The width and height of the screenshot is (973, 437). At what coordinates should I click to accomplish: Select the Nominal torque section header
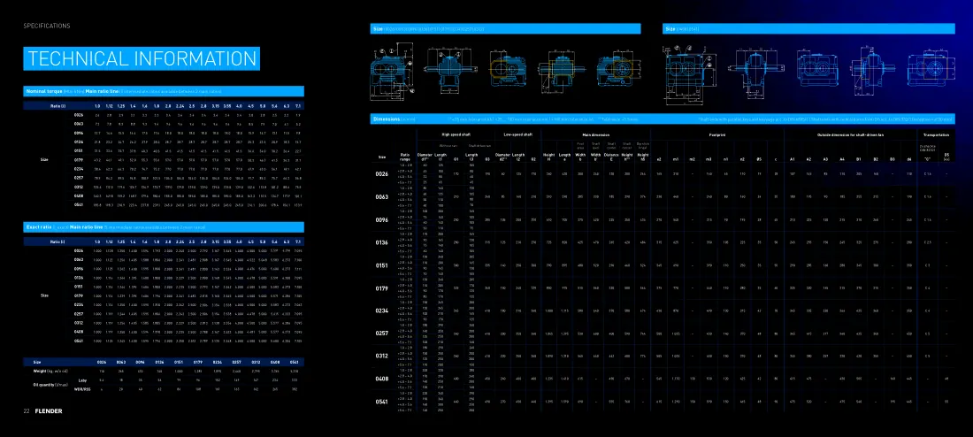164,91
